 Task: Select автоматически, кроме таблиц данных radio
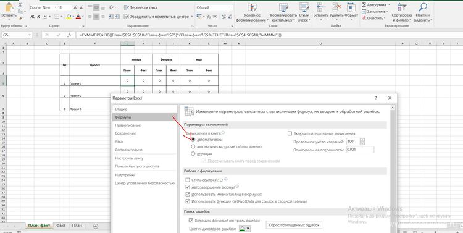193,146
